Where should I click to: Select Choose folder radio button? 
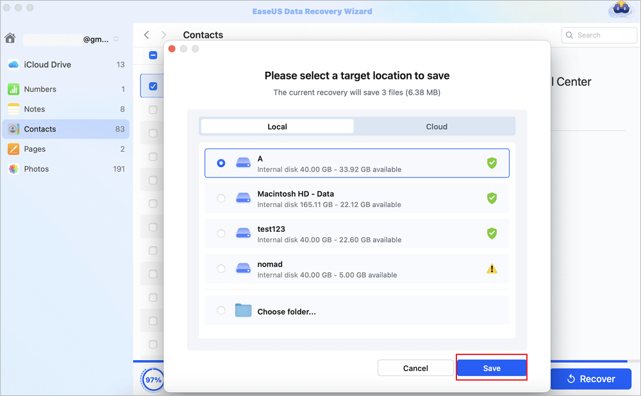pyautogui.click(x=221, y=310)
